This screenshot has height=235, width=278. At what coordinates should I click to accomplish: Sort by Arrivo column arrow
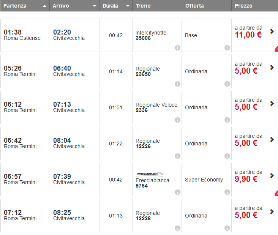(x=94, y=6)
